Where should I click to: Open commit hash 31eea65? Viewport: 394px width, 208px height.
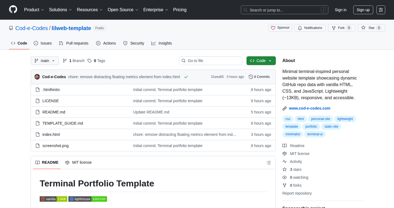(x=217, y=77)
